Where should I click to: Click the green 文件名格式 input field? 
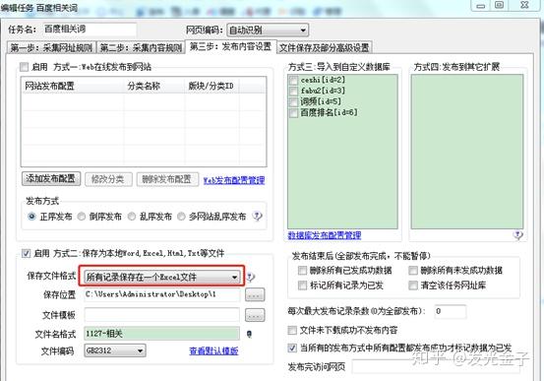[161, 334]
